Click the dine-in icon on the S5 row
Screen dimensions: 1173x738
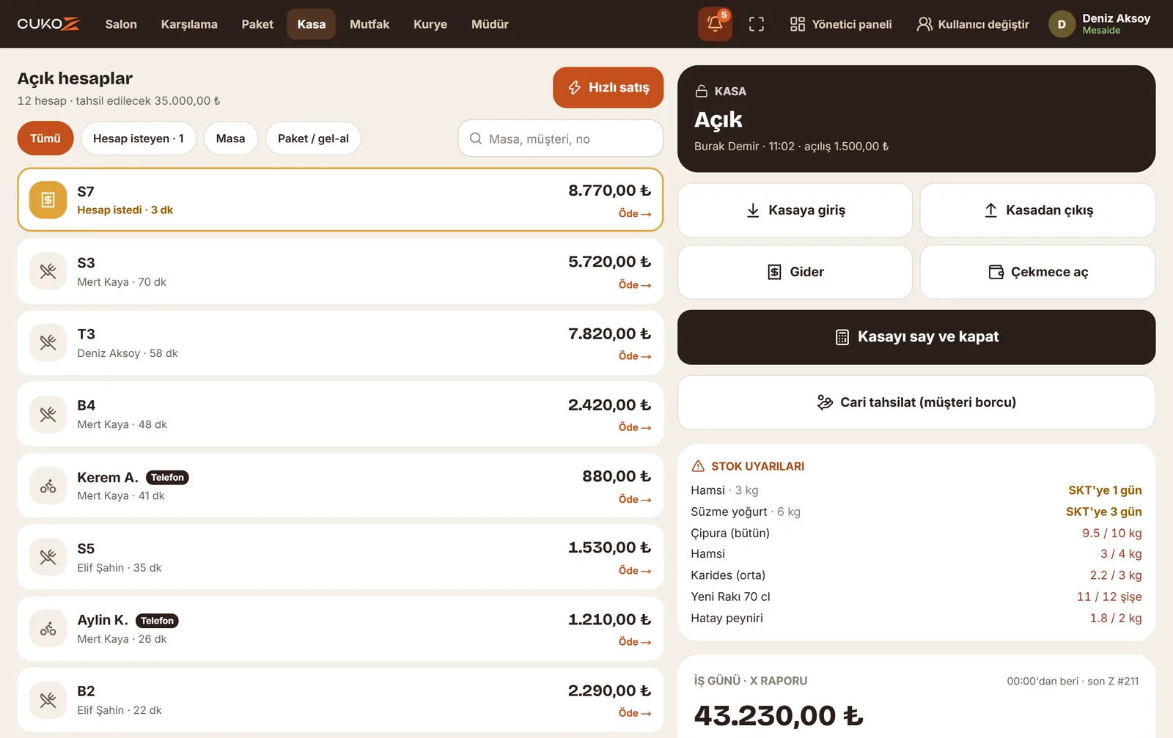coord(48,557)
